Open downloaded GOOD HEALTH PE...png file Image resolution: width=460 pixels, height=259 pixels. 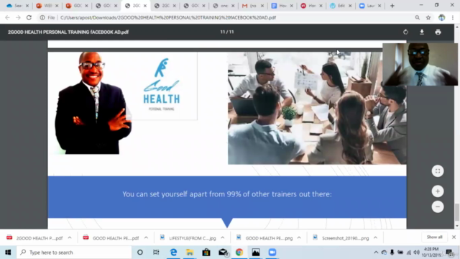[x=264, y=238]
